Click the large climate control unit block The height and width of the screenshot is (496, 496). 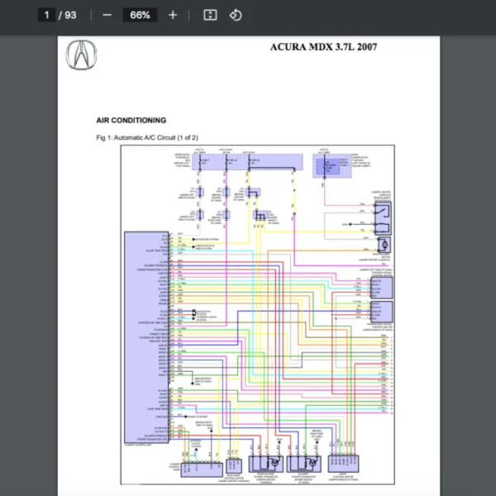(x=145, y=337)
